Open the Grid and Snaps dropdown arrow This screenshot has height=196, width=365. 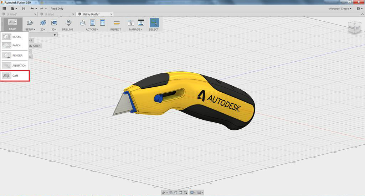click(x=202, y=192)
